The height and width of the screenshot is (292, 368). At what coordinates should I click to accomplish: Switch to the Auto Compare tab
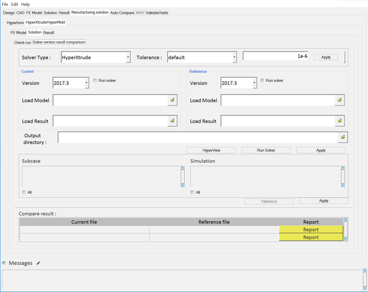point(122,12)
